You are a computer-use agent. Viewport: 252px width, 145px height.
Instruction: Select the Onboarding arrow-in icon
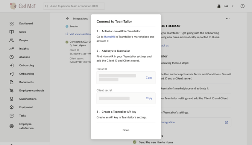[x=12, y=65]
